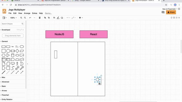Open the Help menu
Image resolution: width=182 pixels, height=102 pixels.
point(41,13)
